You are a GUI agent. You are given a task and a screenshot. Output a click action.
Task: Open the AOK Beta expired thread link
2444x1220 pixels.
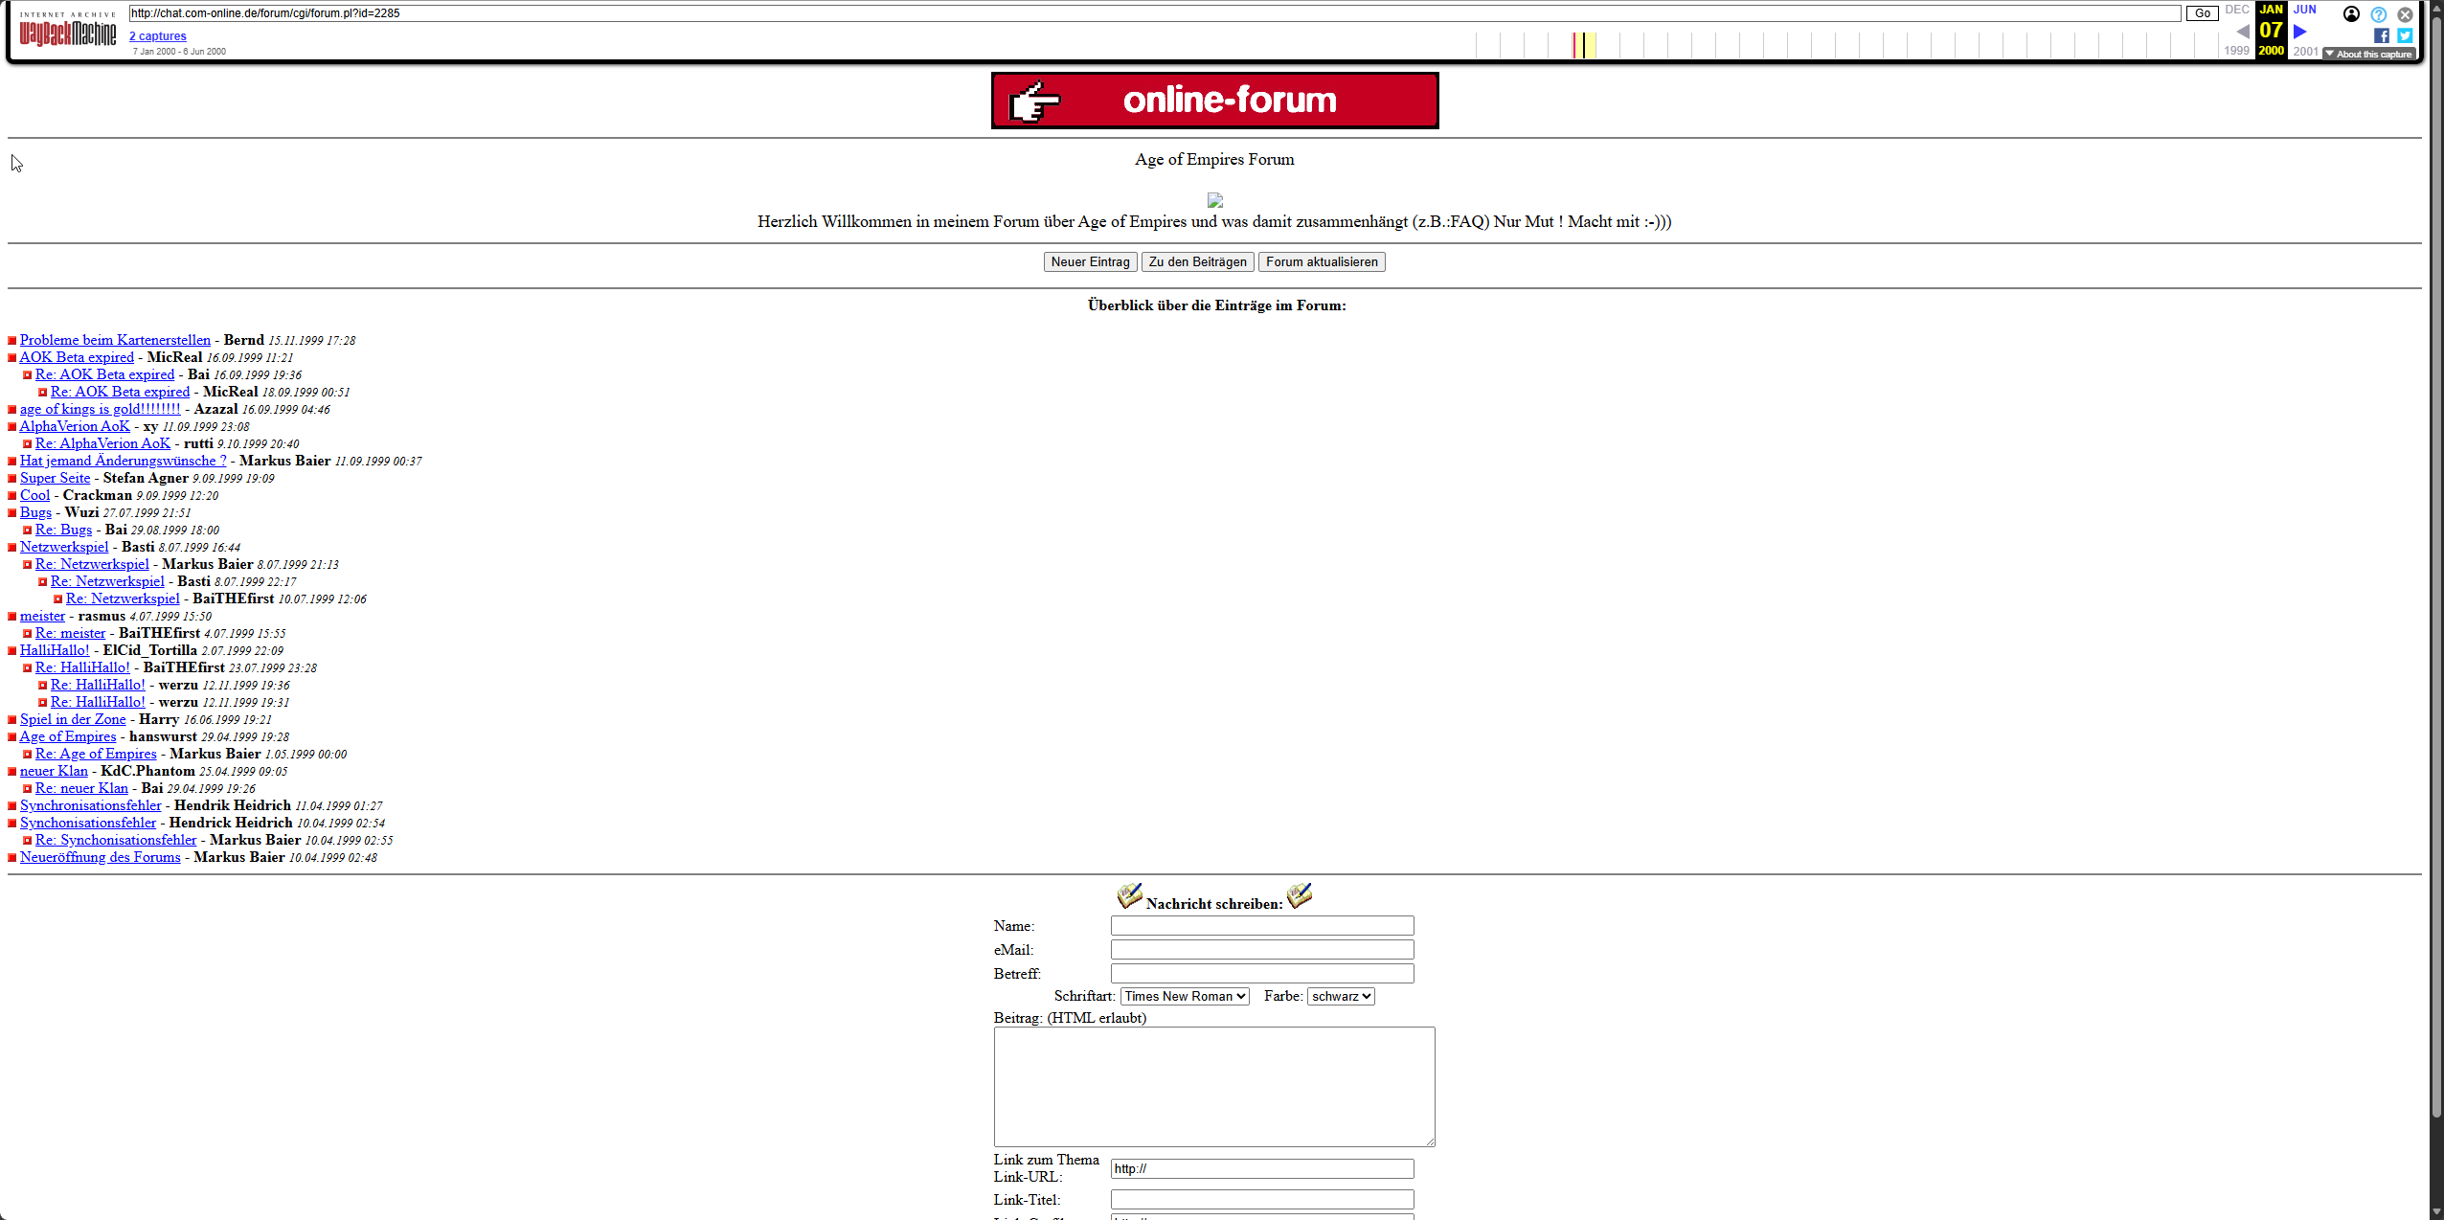[x=77, y=357]
